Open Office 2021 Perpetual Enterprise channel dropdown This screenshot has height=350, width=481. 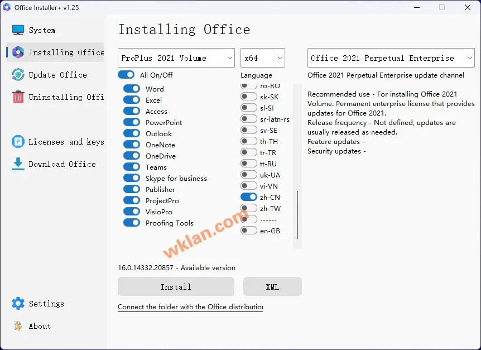point(391,57)
